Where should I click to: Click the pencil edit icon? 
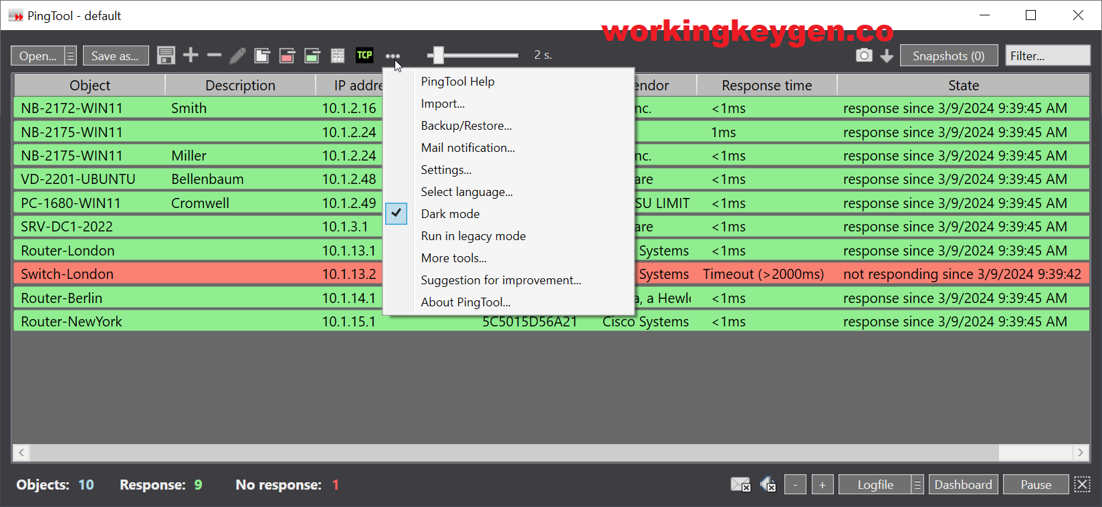click(237, 56)
